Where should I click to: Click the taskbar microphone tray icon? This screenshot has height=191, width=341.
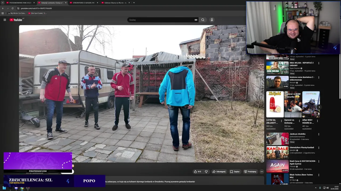click(320, 188)
